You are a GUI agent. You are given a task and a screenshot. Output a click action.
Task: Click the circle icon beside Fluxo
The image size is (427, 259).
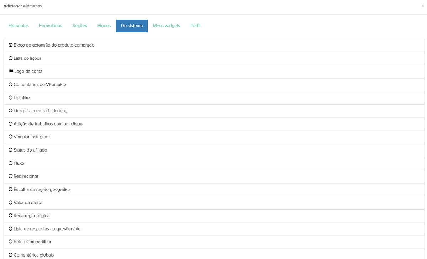tap(10, 163)
